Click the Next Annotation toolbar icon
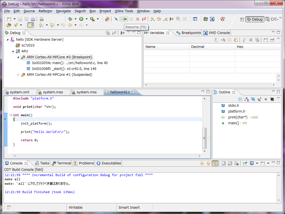This screenshot has width=285, height=214. [41, 25]
